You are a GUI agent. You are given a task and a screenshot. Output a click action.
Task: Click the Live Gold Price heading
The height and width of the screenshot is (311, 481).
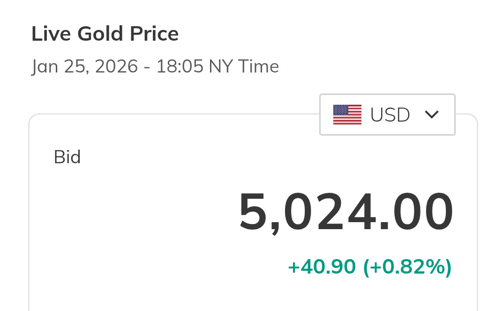[105, 34]
